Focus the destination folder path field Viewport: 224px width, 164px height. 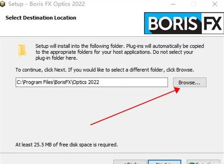[92, 82]
